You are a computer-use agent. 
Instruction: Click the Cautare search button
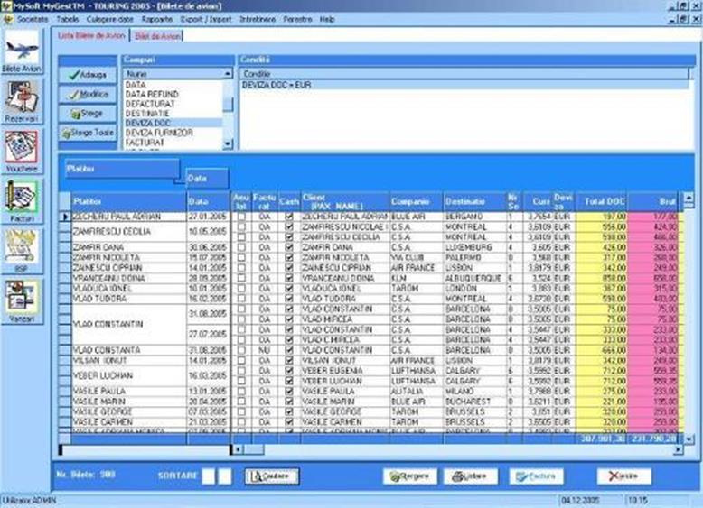272,476
